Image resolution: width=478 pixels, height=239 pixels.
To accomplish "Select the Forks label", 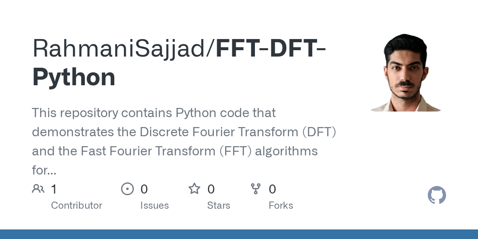I will tap(280, 206).
